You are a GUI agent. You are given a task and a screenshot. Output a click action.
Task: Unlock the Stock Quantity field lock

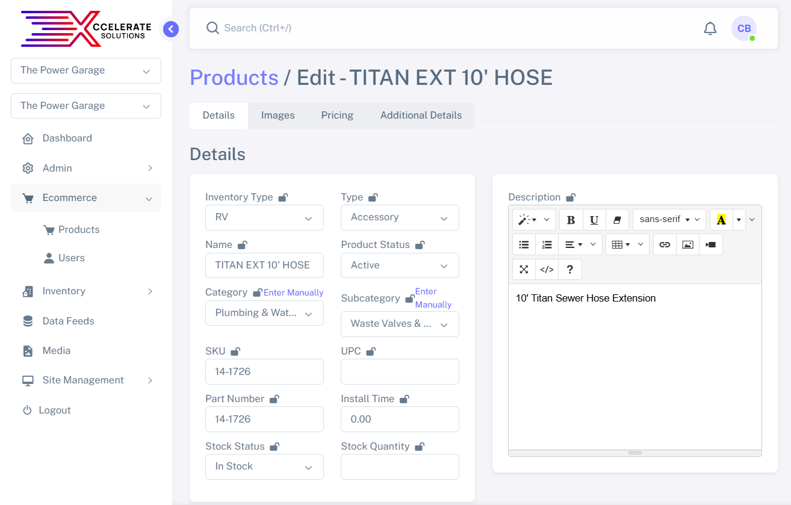(420, 447)
